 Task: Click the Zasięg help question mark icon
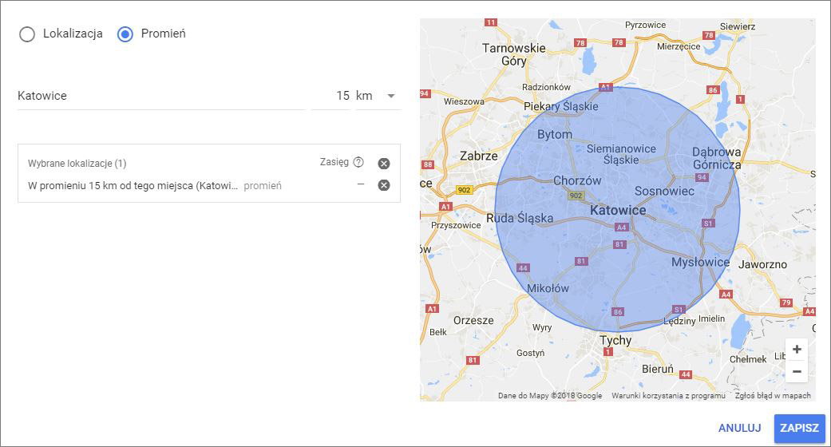(358, 162)
